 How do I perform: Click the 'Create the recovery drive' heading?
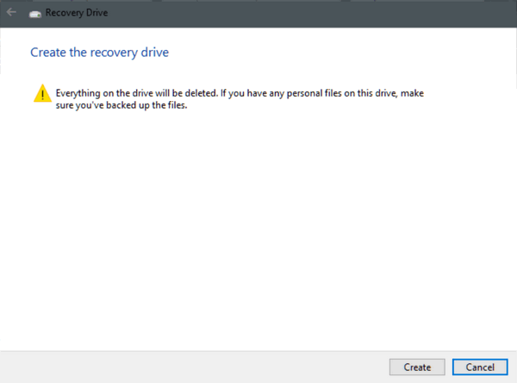tap(100, 53)
